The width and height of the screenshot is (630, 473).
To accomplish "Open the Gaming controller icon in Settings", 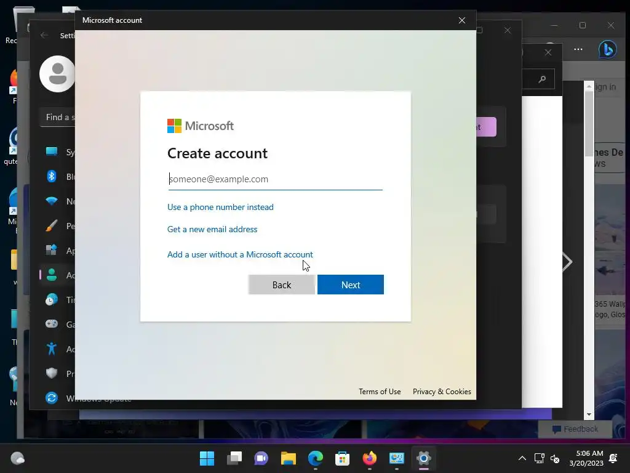I will point(52,324).
